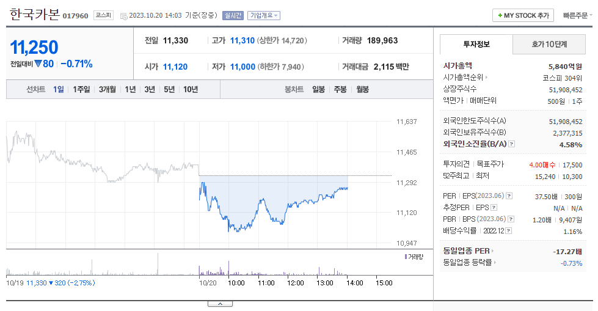Collapse the chart with the up-arrow handle
This screenshot has width=598, height=311.
[220, 304]
